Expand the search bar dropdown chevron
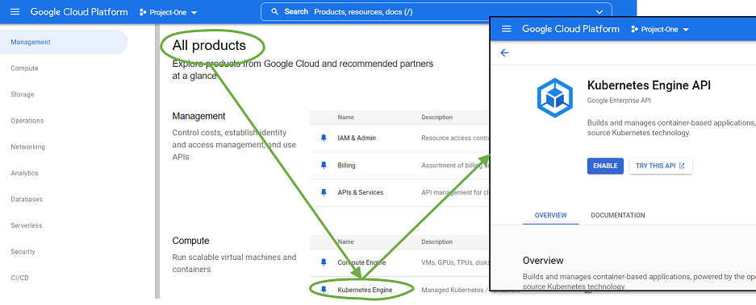The height and width of the screenshot is (305, 756). coord(599,12)
